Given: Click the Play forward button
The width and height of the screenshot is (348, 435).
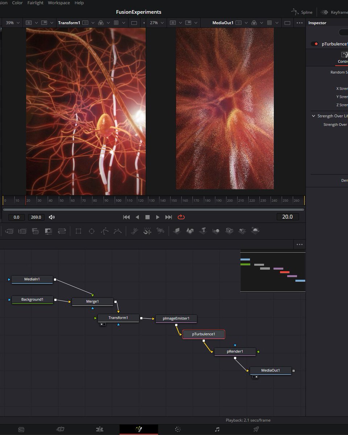Looking at the screenshot, I should pyautogui.click(x=158, y=217).
